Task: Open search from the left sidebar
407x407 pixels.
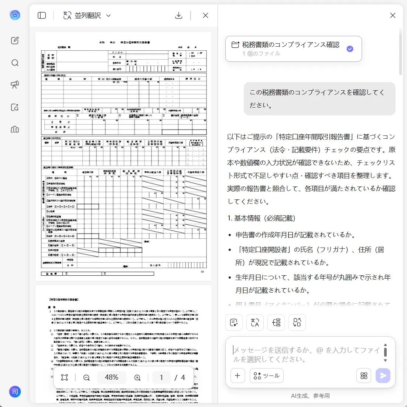Action: click(x=15, y=63)
